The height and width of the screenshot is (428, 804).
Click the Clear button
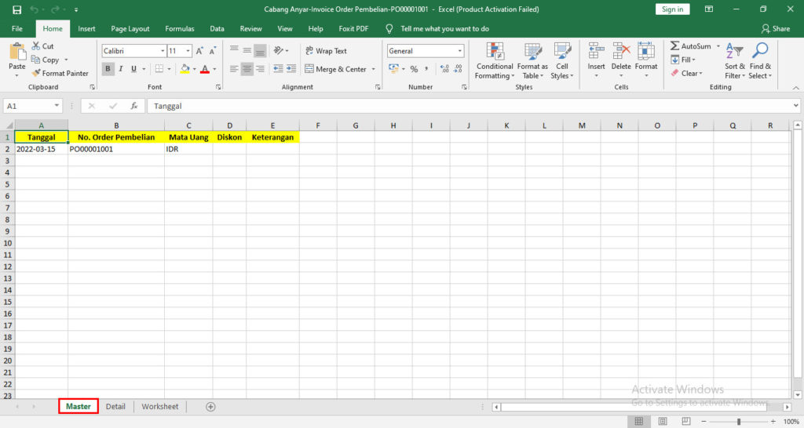point(686,73)
